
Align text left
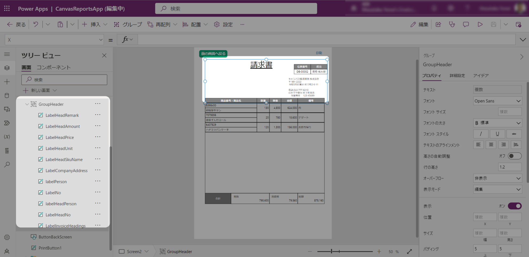pos(478,145)
